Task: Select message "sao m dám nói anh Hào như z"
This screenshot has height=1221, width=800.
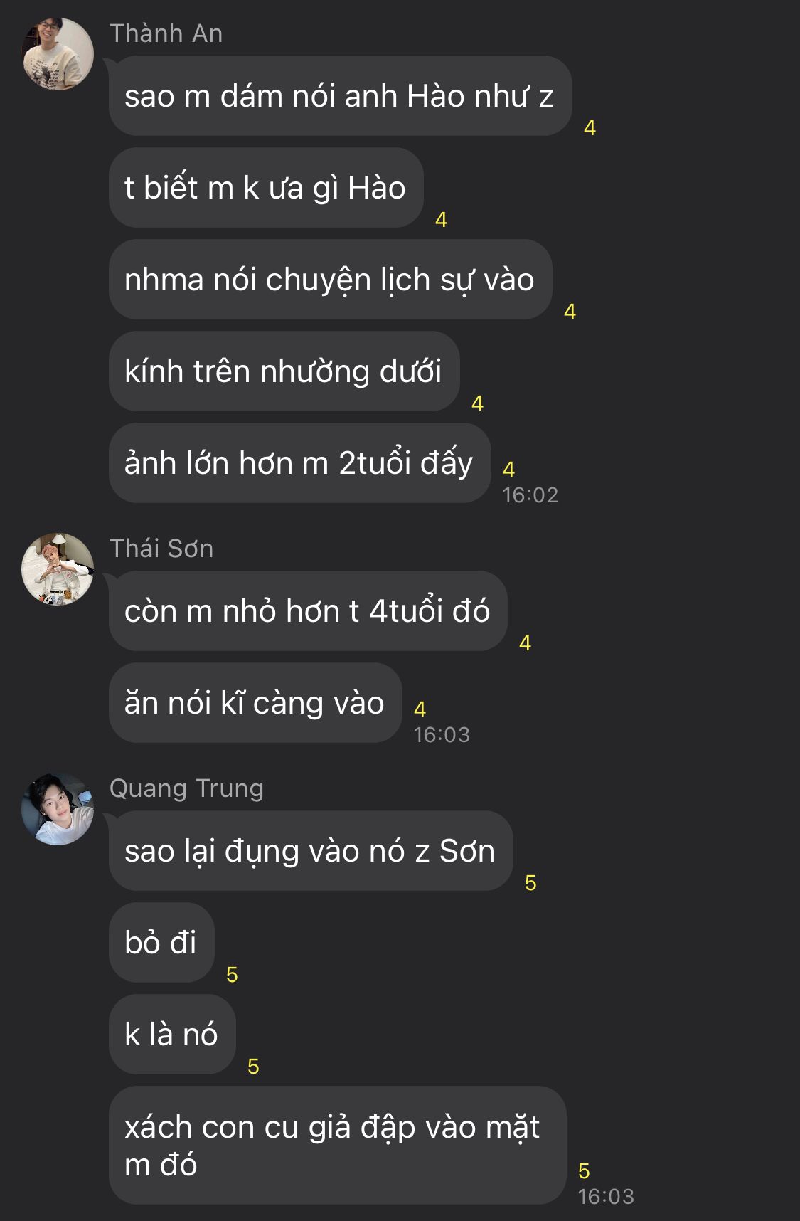Action: [x=340, y=96]
